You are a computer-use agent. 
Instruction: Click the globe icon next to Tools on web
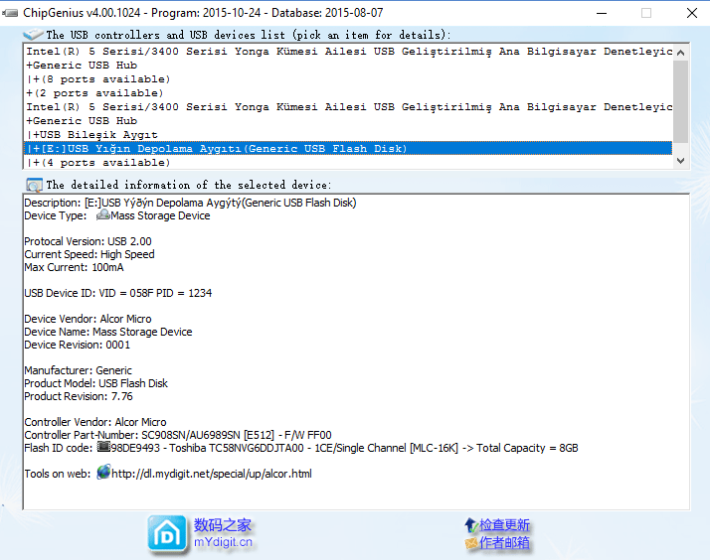coord(103,472)
